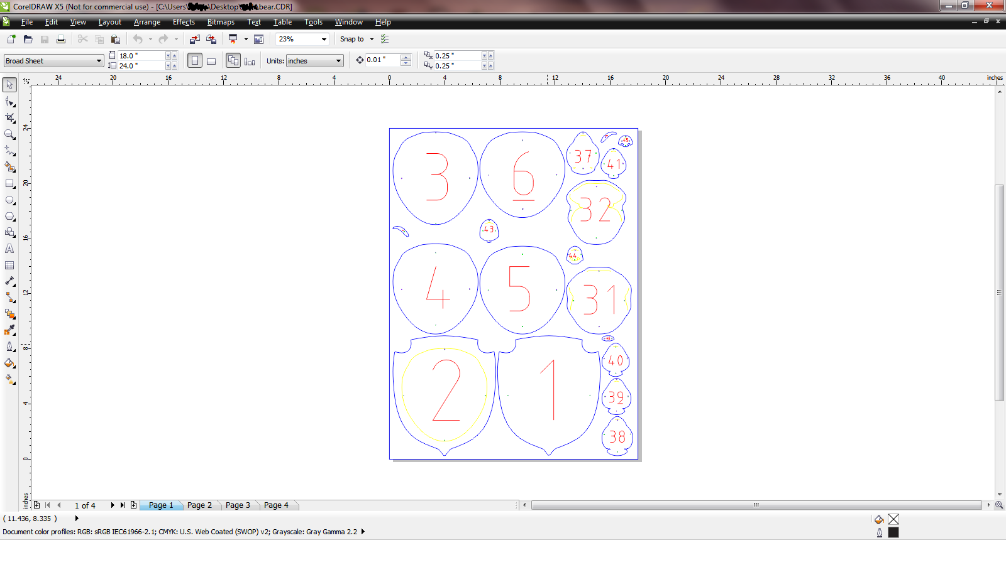Switch to the Page 4 tab
The image size is (1006, 565).
276,505
